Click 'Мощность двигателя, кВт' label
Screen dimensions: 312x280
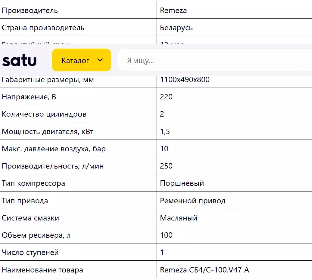48,131
